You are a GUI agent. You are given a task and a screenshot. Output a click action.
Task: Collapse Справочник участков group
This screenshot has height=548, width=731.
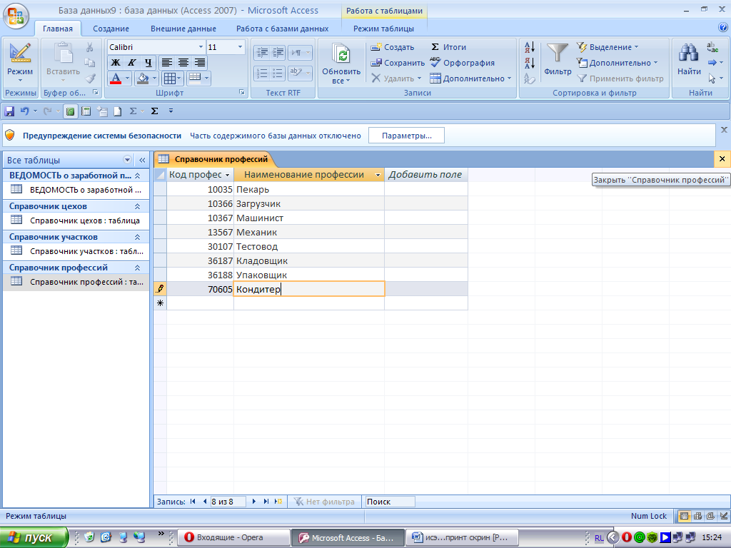(x=138, y=237)
